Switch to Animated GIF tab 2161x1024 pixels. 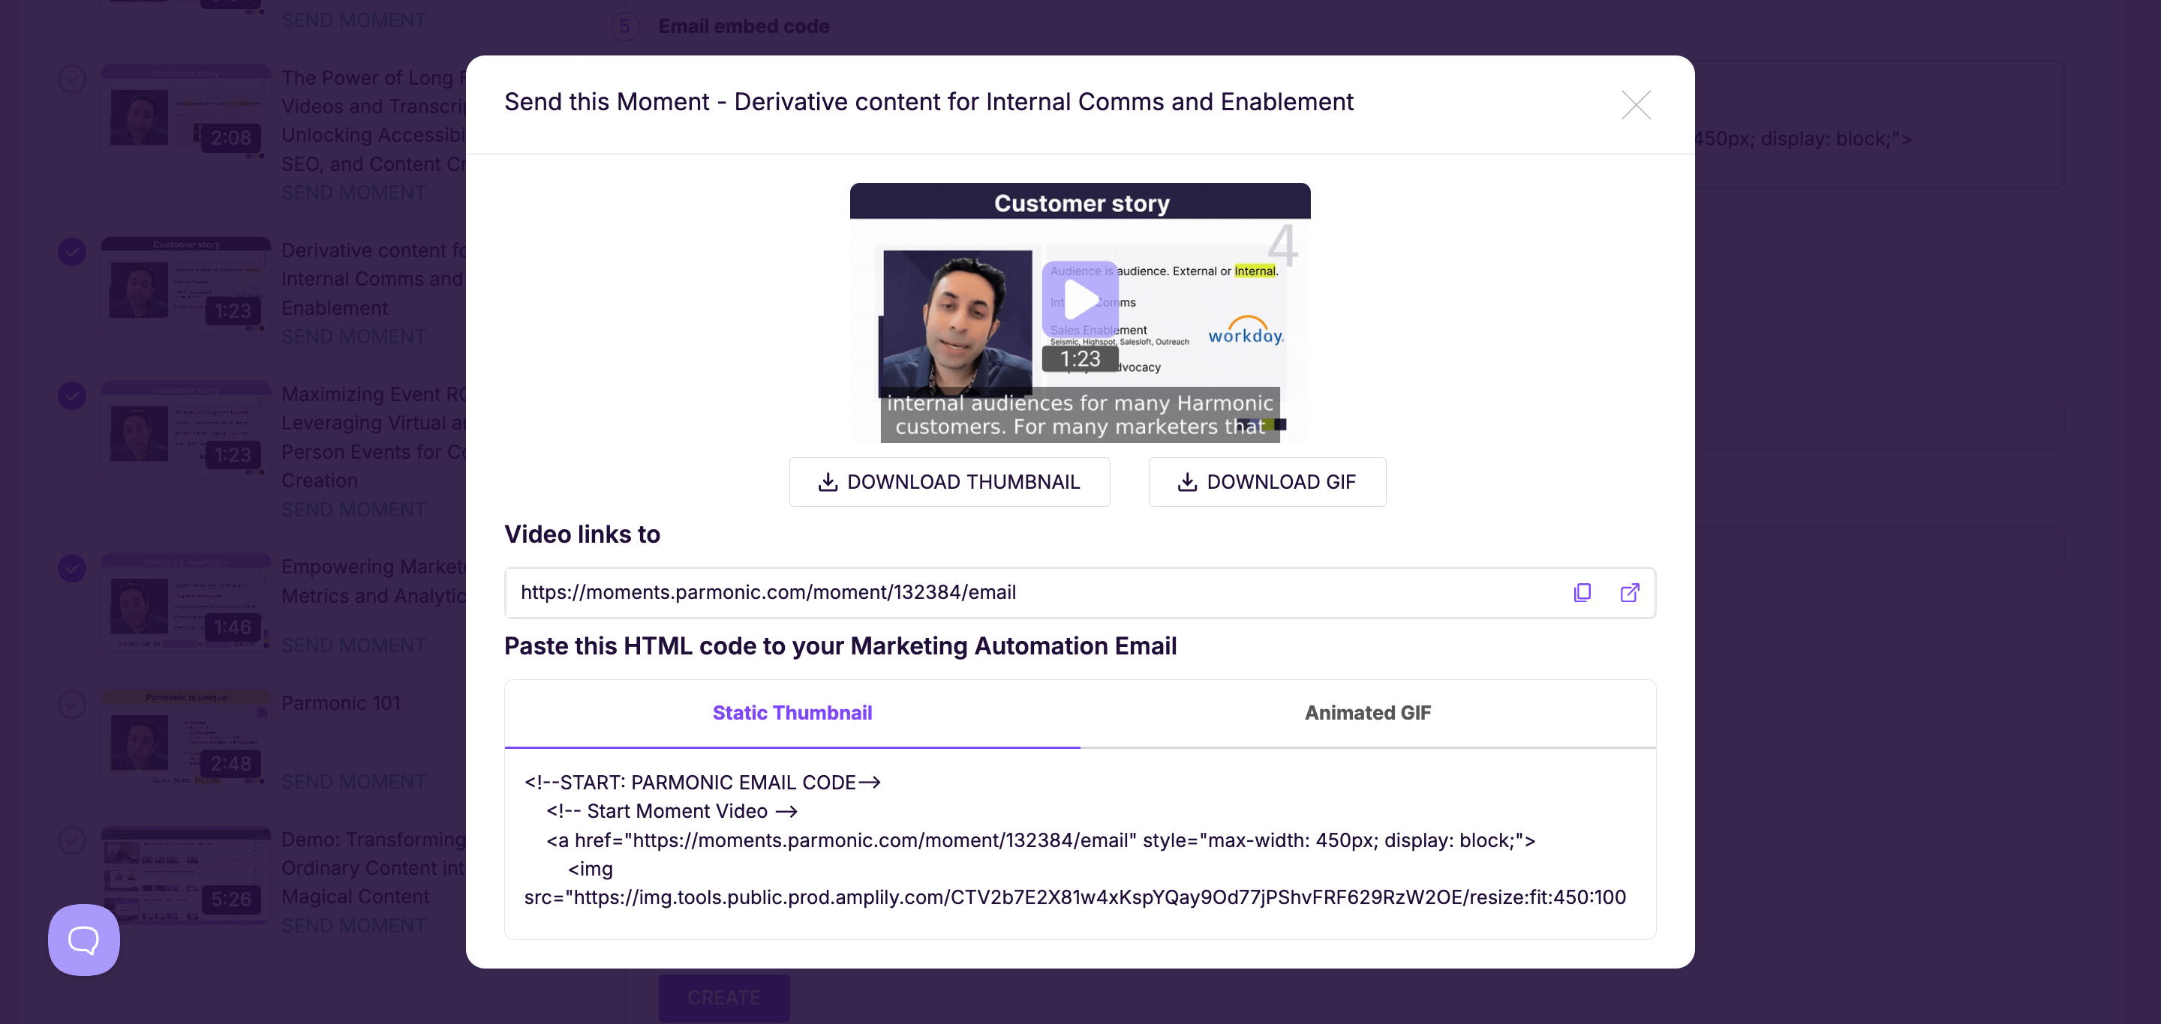(x=1367, y=713)
